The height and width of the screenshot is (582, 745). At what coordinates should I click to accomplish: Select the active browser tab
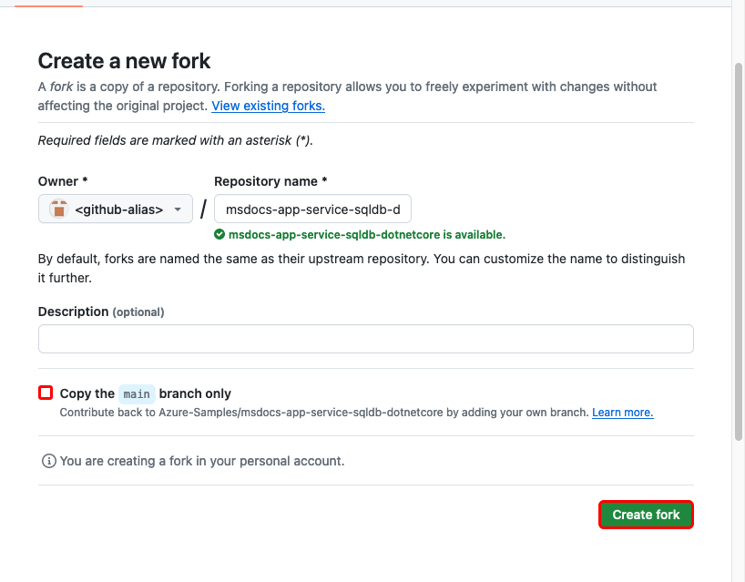[50, 5]
